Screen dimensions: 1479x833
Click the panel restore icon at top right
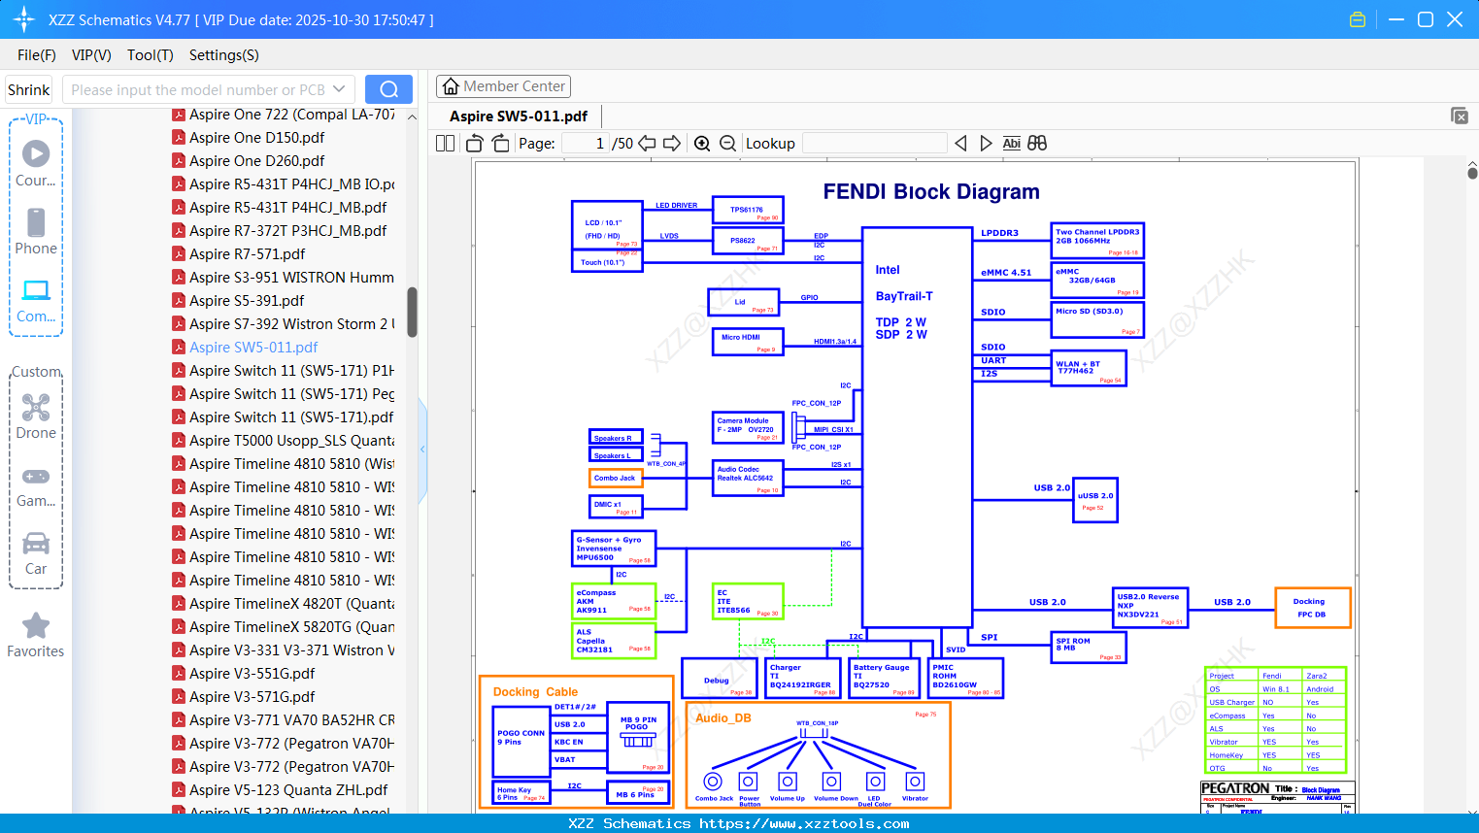click(1460, 116)
